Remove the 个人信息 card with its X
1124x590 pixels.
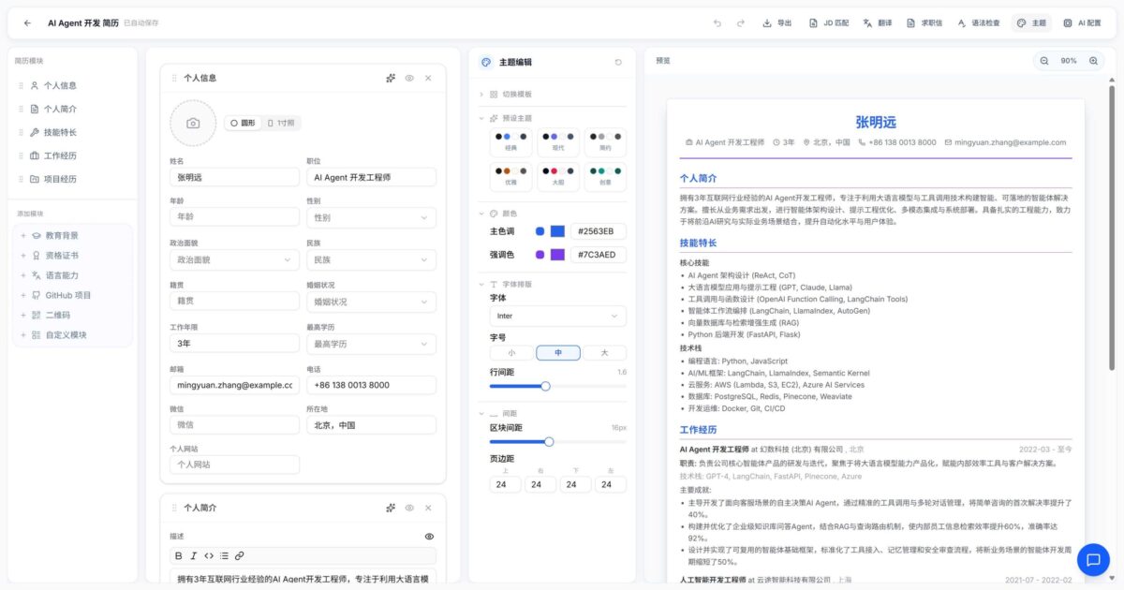[428, 79]
